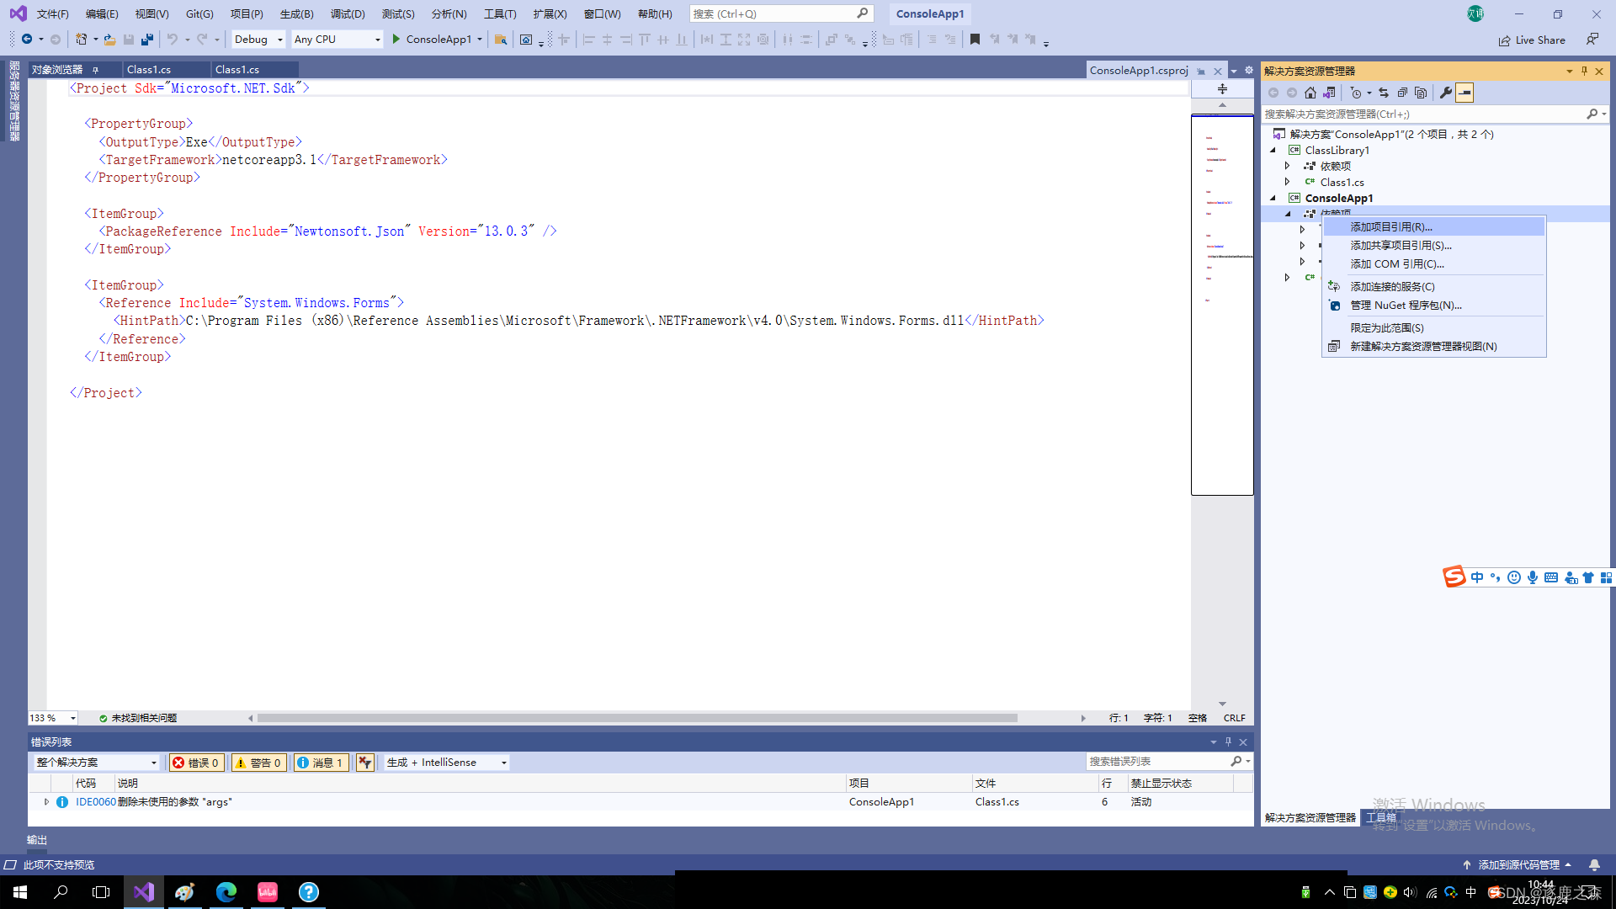Open the 调试(D) menu
The height and width of the screenshot is (909, 1616).
pos(348,14)
